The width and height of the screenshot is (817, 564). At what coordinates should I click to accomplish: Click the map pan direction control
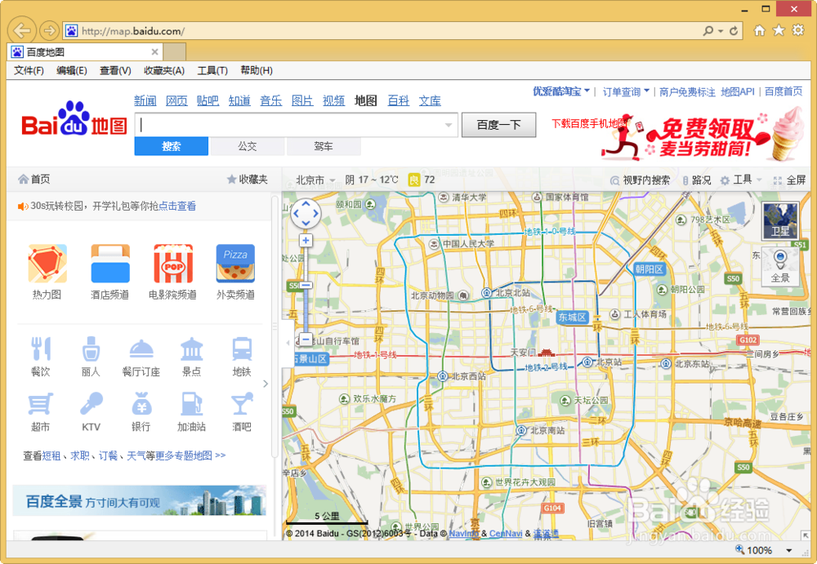pos(306,213)
